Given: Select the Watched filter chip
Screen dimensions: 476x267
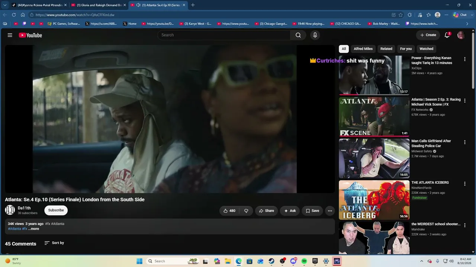Looking at the screenshot, I should click(427, 49).
